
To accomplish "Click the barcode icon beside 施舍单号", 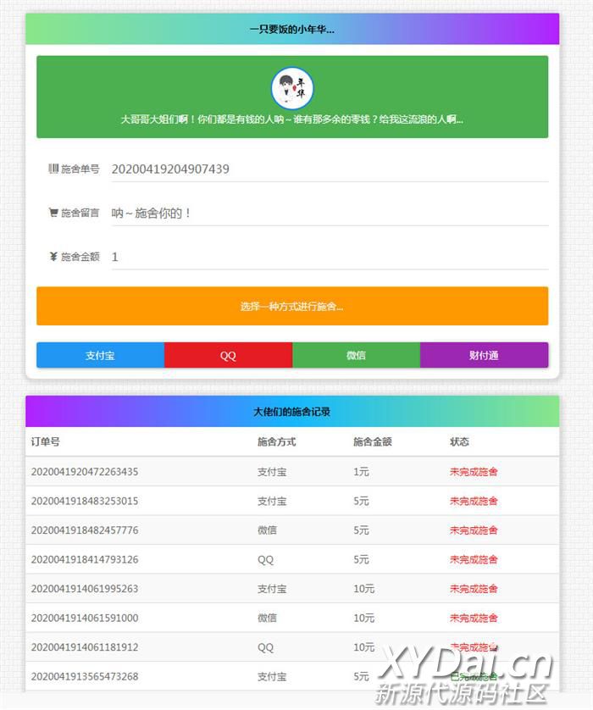I will (53, 169).
